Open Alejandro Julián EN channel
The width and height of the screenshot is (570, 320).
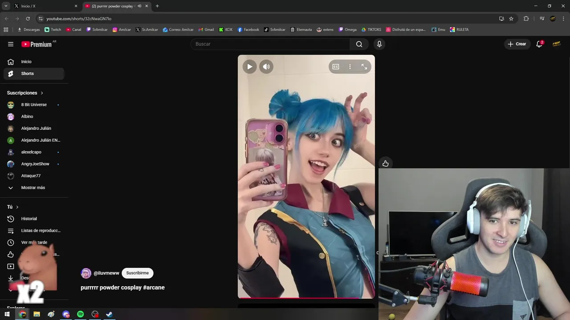pyautogui.click(x=34, y=140)
